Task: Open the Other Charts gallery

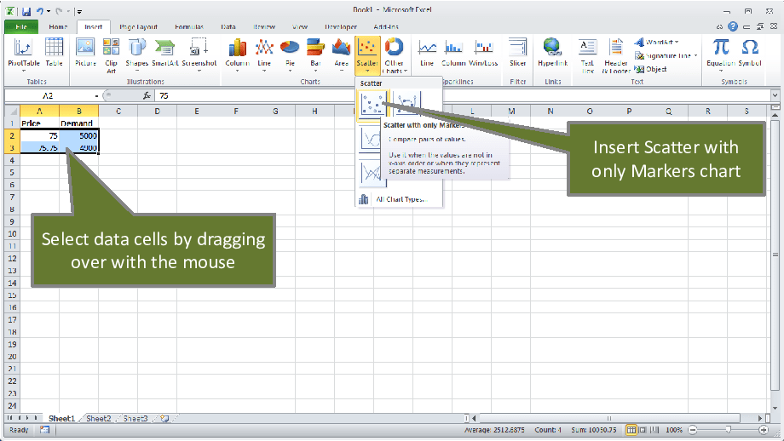Action: [394, 55]
